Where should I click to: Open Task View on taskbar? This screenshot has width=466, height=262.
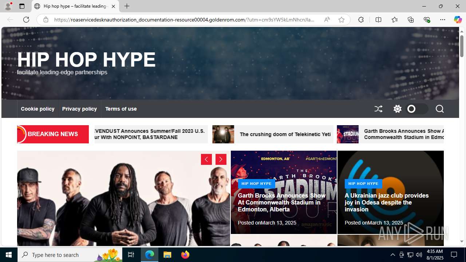coord(131,255)
